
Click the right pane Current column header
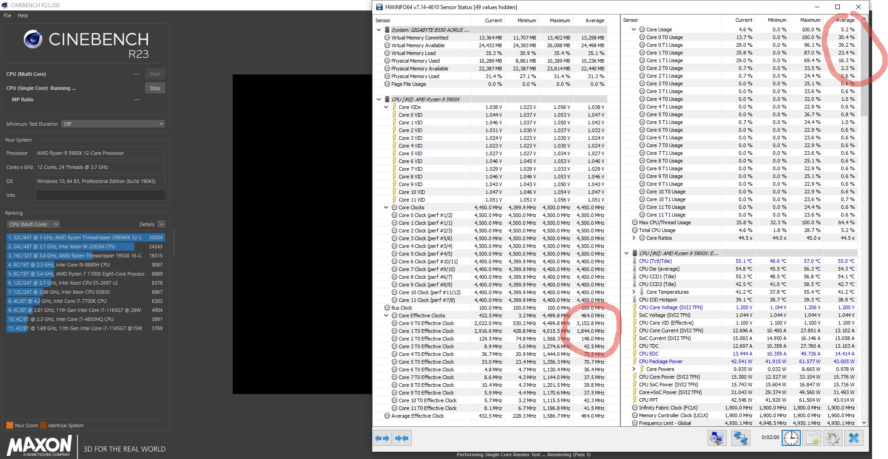tap(738, 20)
